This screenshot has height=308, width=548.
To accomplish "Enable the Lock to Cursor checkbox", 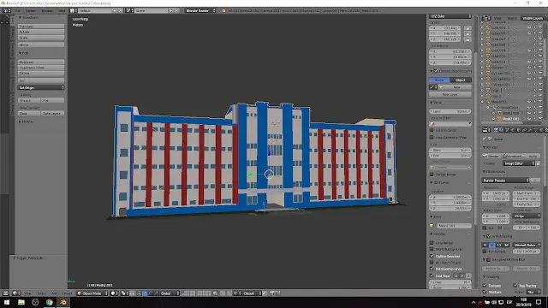I will [432, 130].
